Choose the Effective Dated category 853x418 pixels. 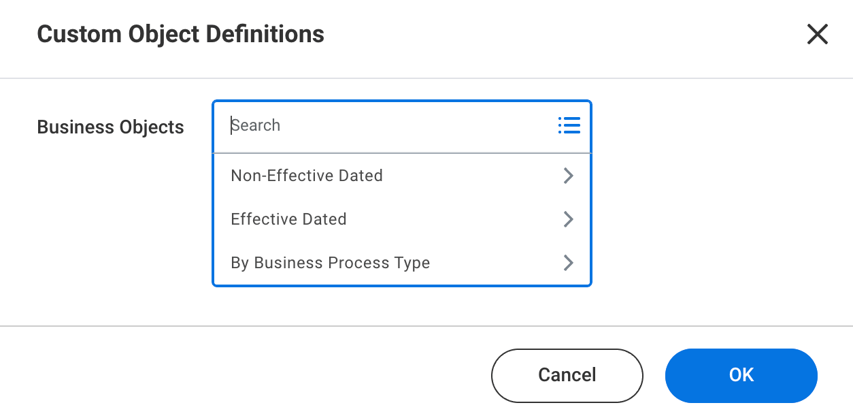click(289, 219)
